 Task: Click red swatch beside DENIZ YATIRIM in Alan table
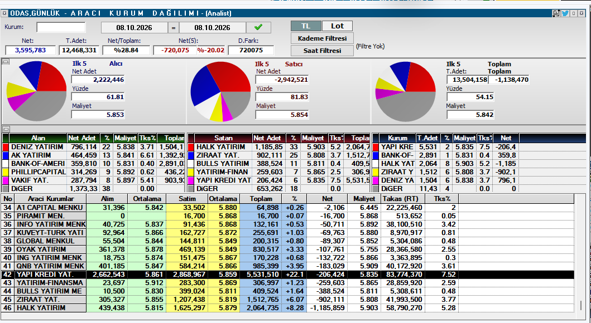point(6,147)
